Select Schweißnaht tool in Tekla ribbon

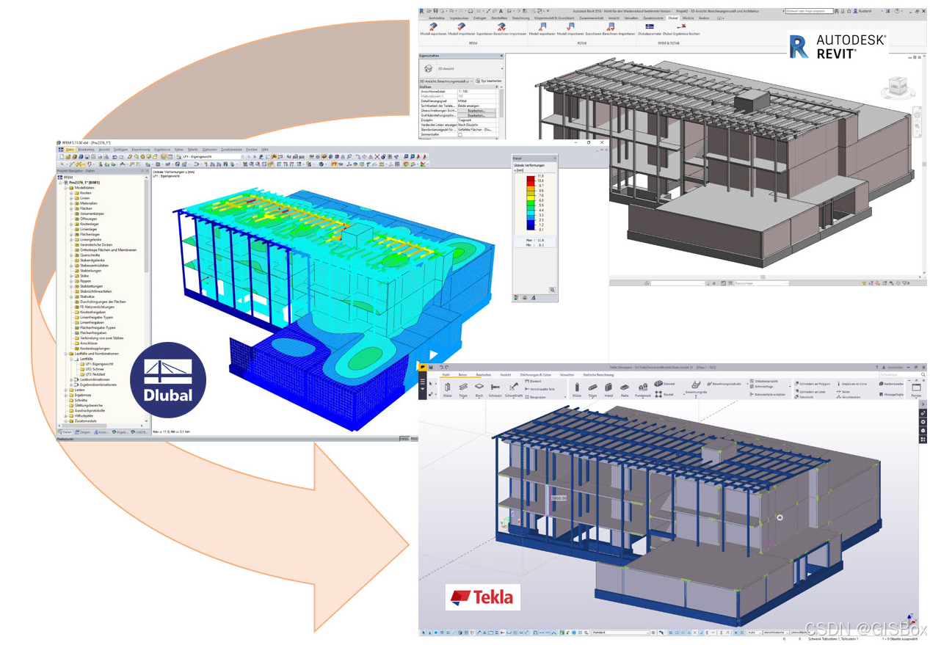click(515, 389)
